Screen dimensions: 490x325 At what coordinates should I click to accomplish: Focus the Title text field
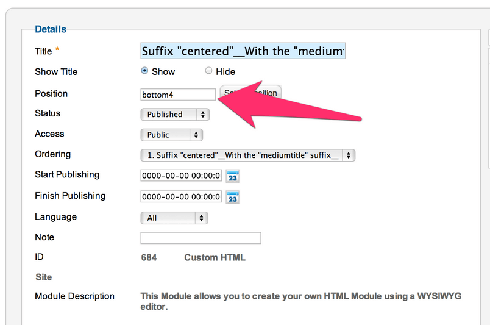tap(243, 51)
